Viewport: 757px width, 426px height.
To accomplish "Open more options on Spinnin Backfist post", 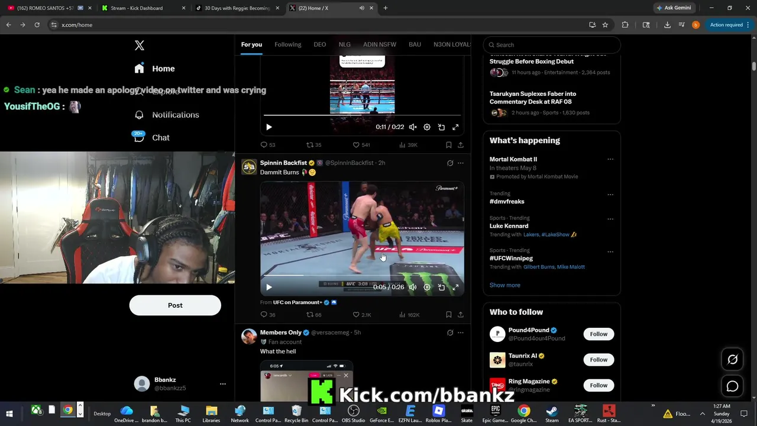I will (461, 163).
